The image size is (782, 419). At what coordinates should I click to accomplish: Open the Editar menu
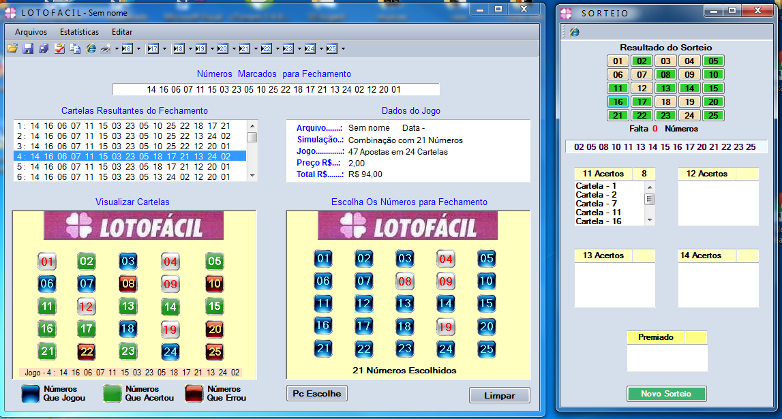tap(121, 32)
